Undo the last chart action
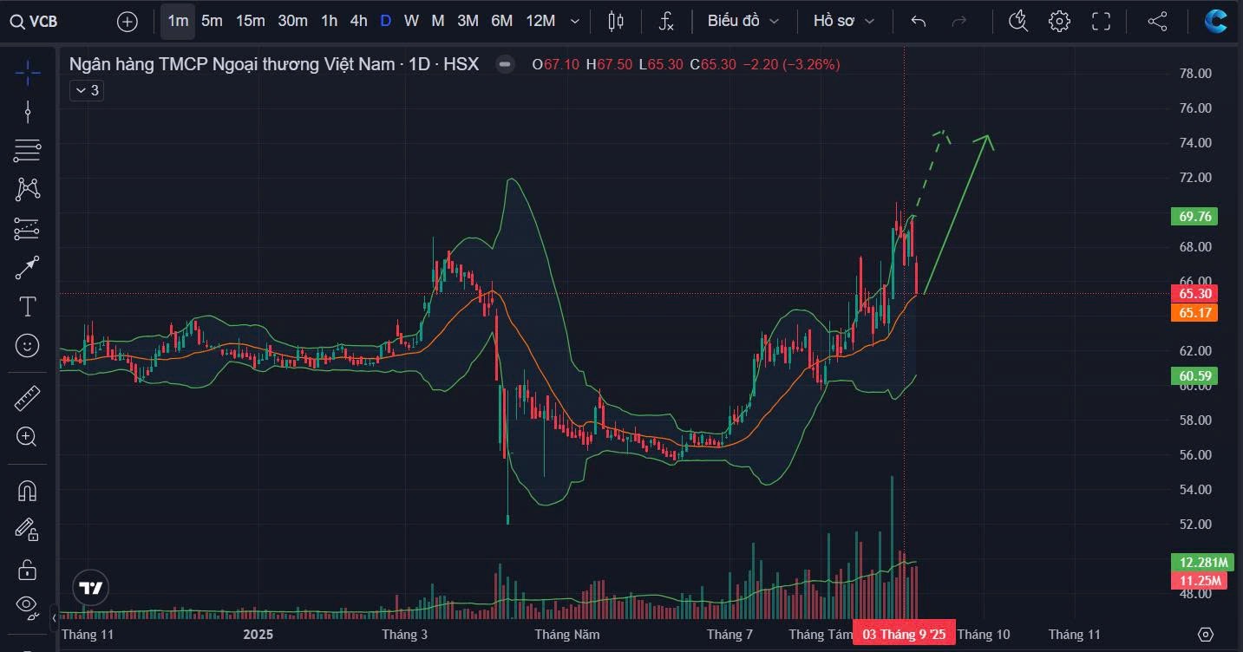1243x652 pixels. 919,22
